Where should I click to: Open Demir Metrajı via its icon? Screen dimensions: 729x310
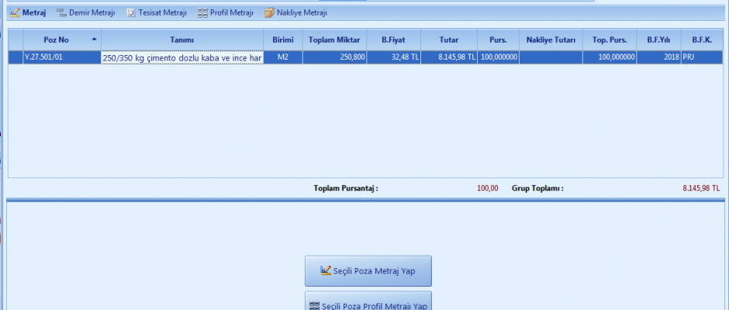point(61,13)
